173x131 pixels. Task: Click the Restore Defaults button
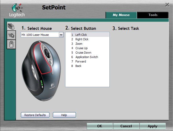coord(35,115)
